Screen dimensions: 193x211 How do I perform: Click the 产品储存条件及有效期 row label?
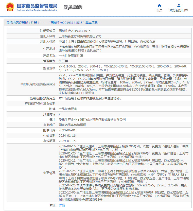40,104
